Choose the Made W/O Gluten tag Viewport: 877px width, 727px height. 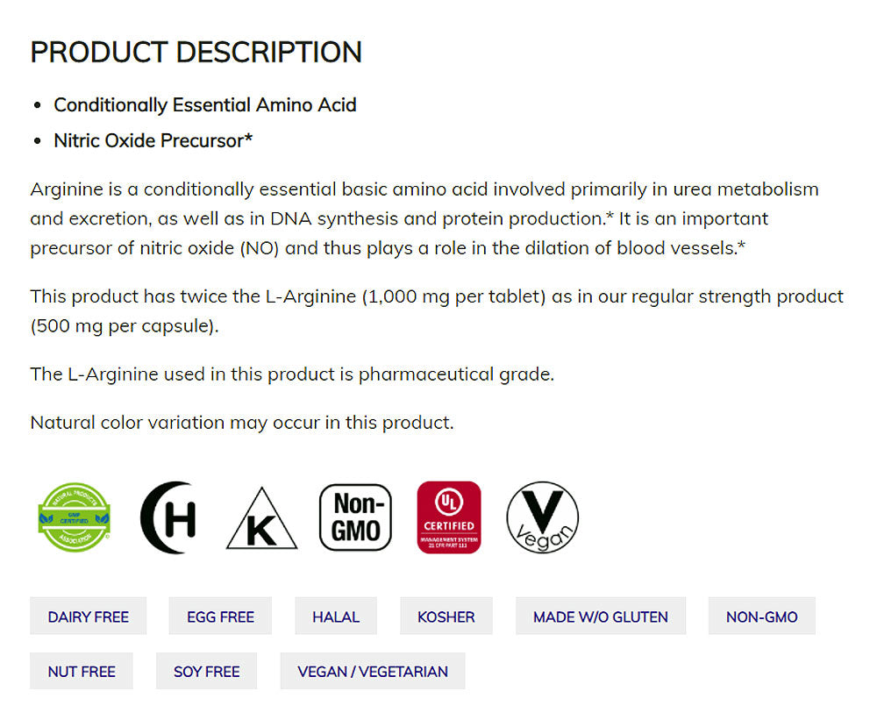(x=601, y=617)
